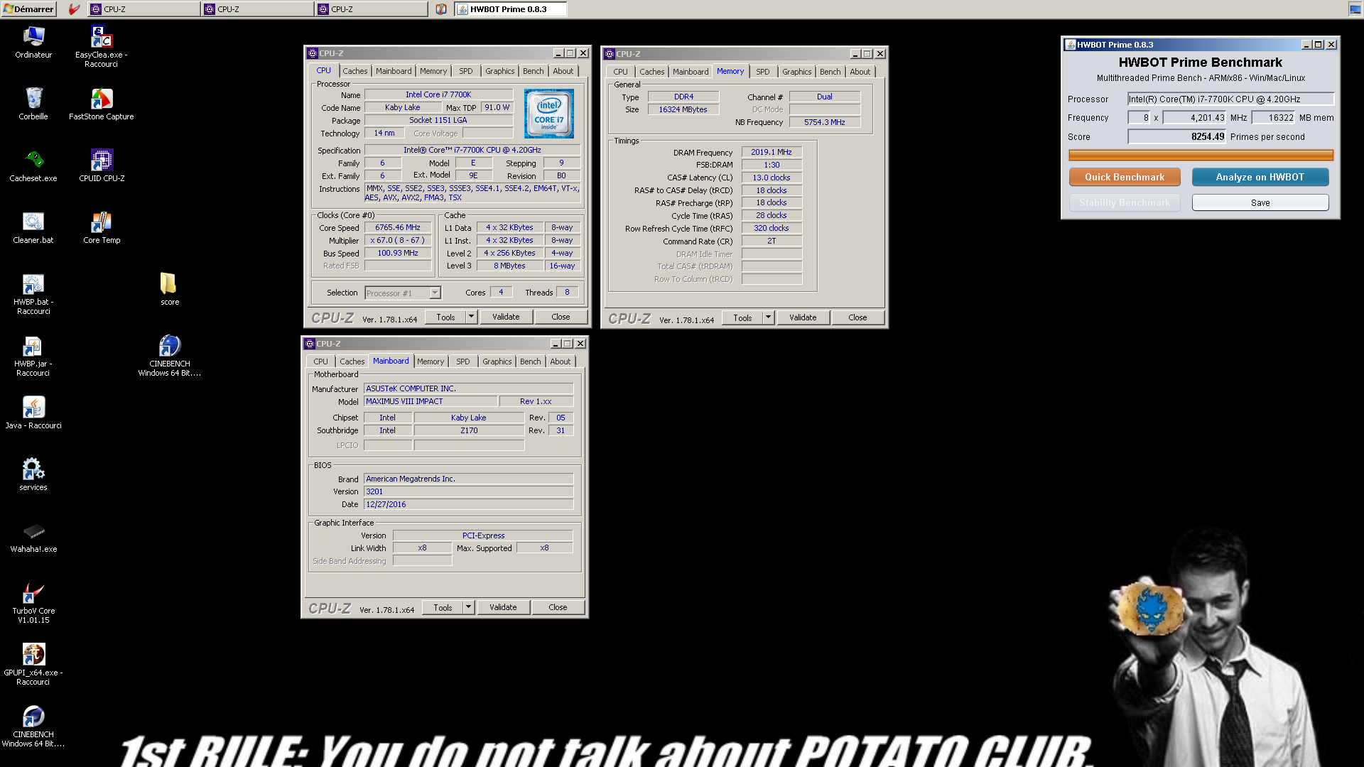Click the red quick-launch icon beside Démarrer

click(x=74, y=9)
